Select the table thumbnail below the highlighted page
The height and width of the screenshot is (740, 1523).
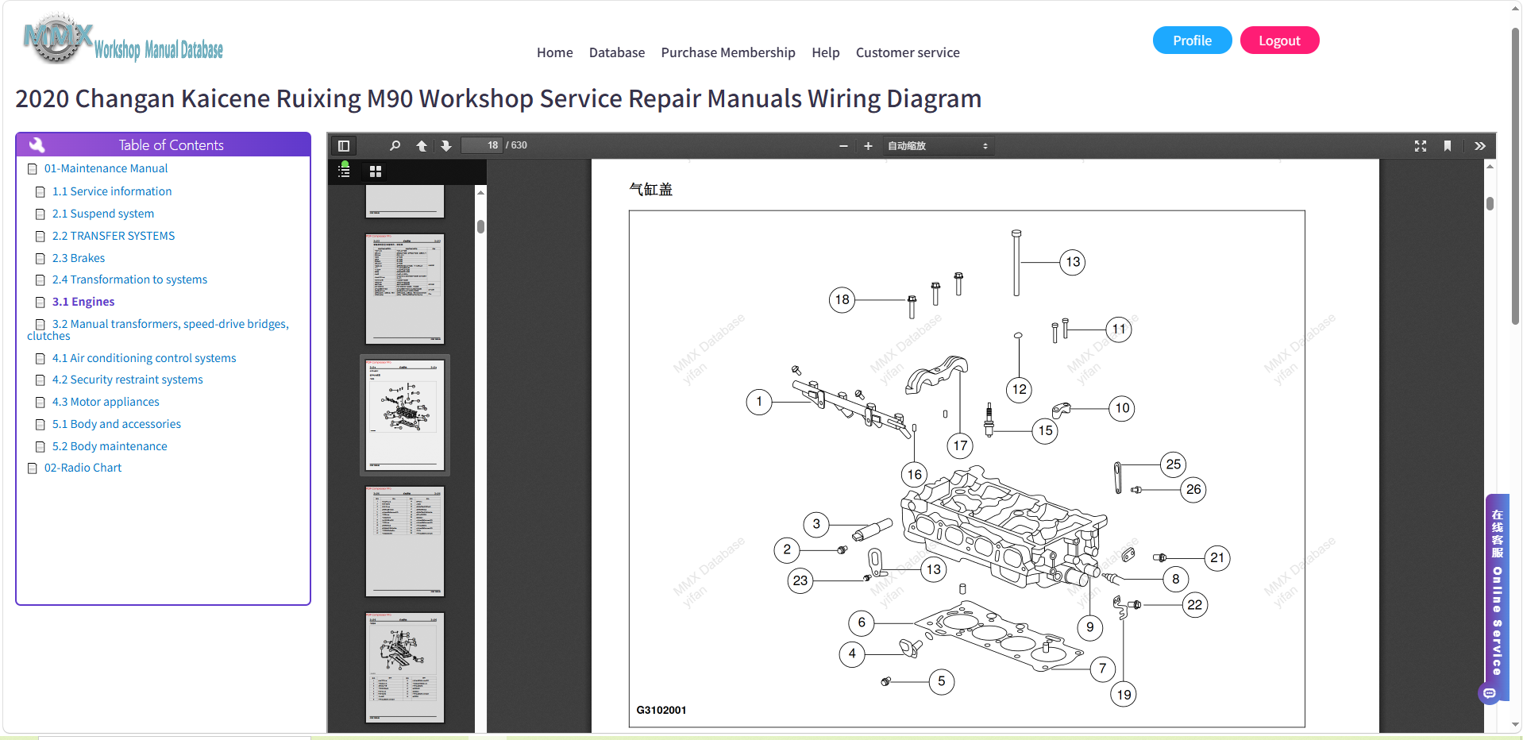pos(405,542)
